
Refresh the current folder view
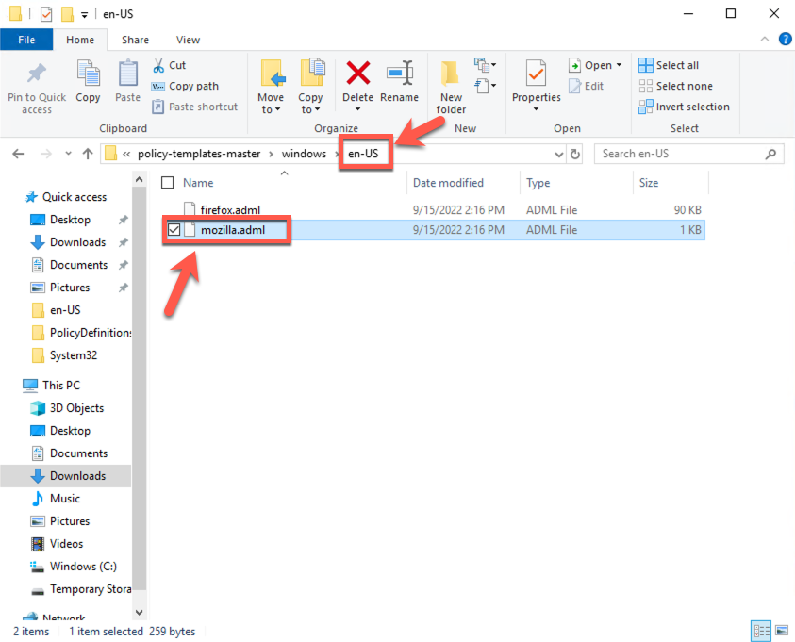click(x=575, y=154)
